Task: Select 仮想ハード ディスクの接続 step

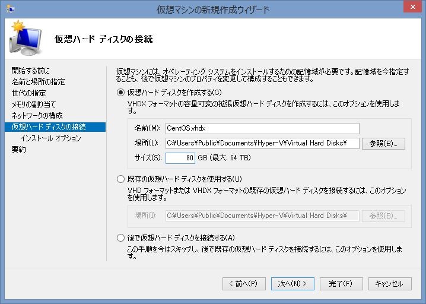Action: 49,127
